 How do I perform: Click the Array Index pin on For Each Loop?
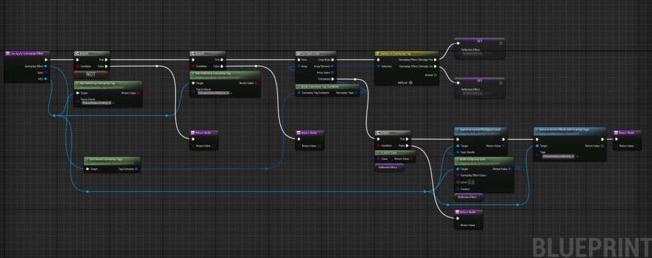[x=332, y=72]
